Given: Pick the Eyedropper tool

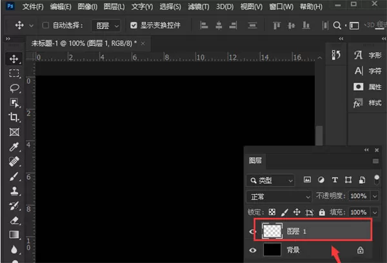Looking at the screenshot, I should 14,147.
